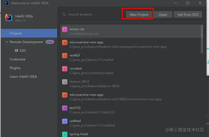The height and width of the screenshot is (137, 209).
Task: Click Get from VCS button
Action: tap(188, 14)
